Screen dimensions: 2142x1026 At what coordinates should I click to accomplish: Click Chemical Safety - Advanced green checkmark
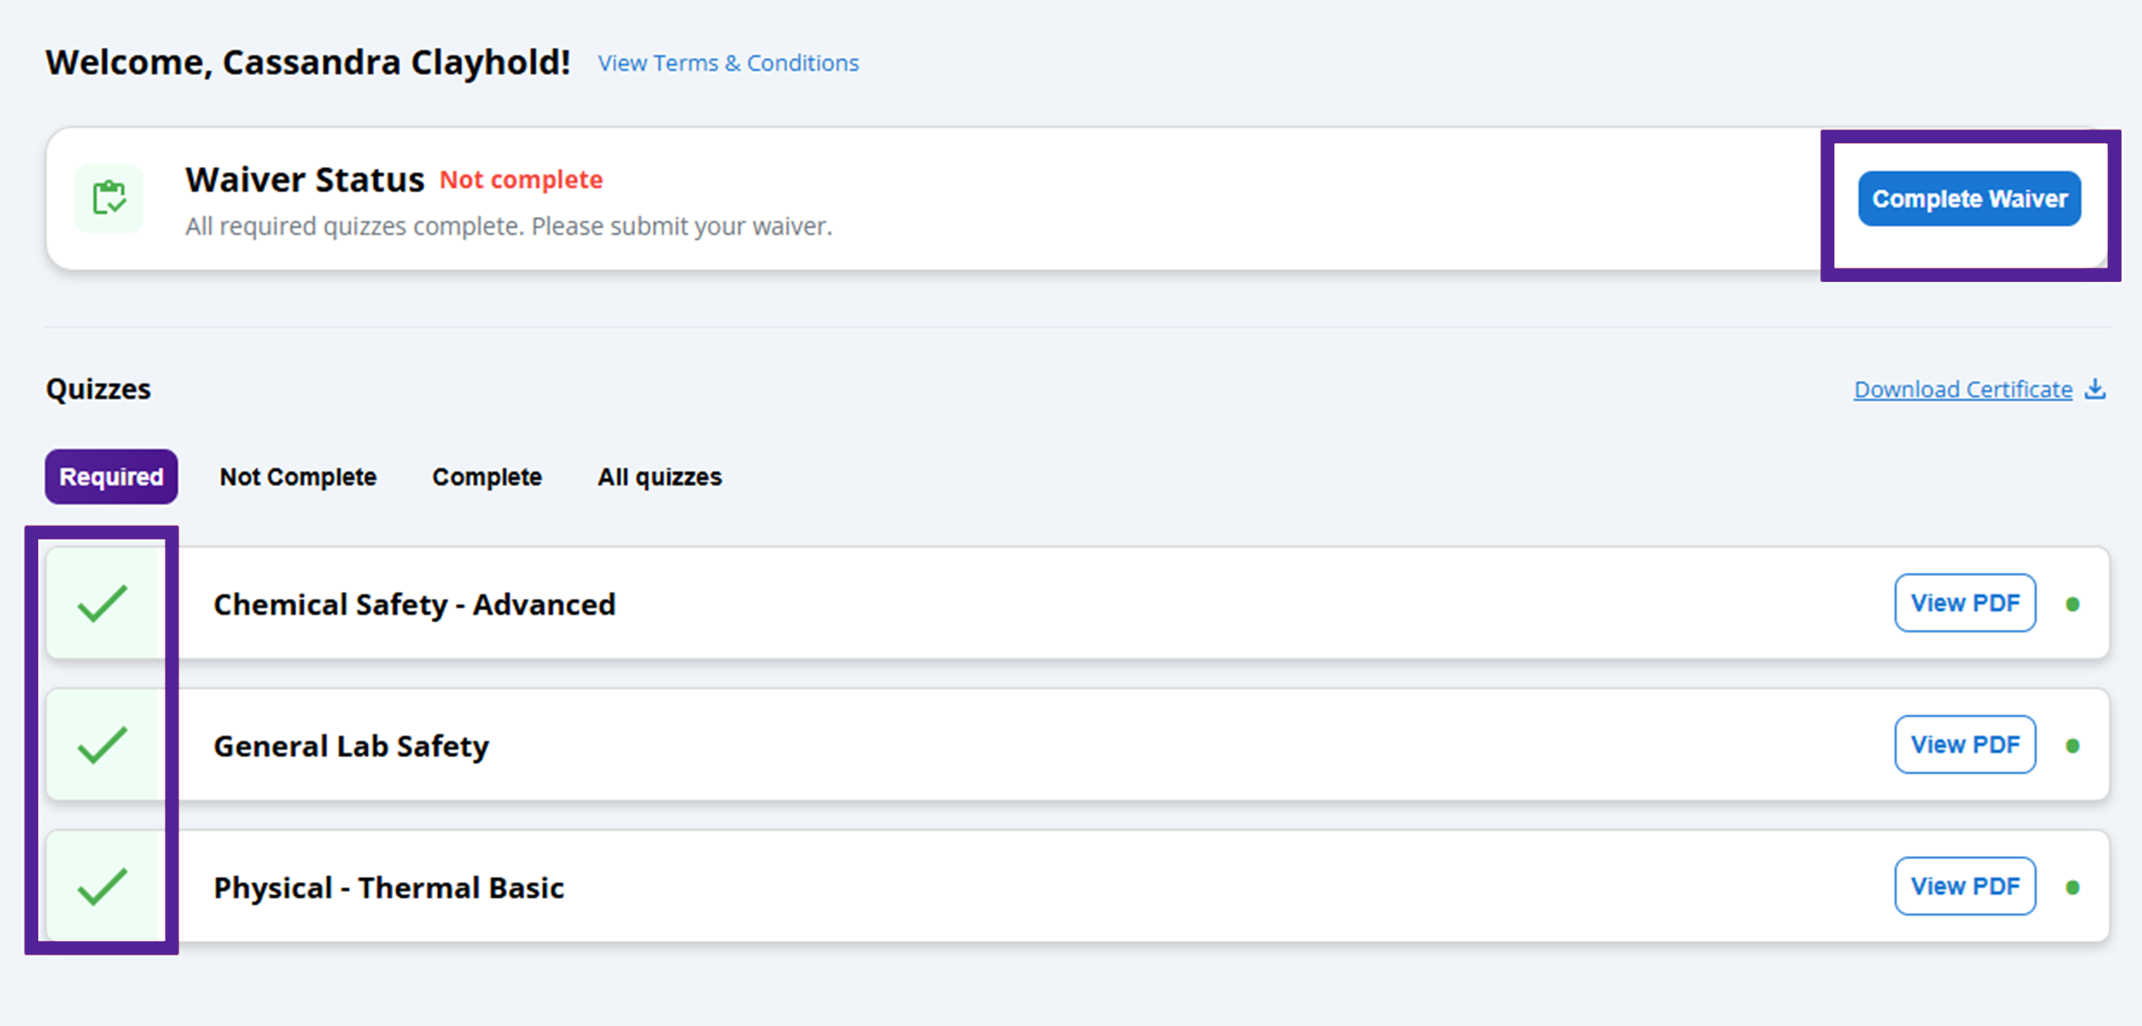[x=102, y=603]
